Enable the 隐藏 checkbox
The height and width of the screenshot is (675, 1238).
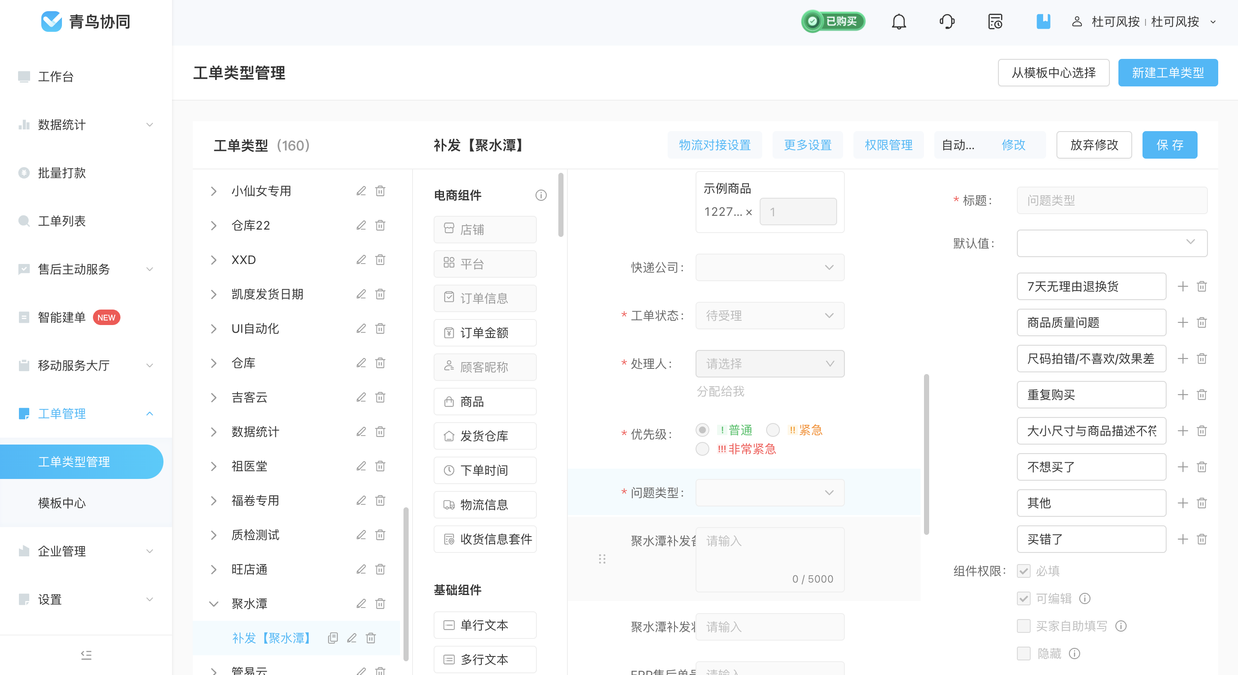[x=1024, y=654]
